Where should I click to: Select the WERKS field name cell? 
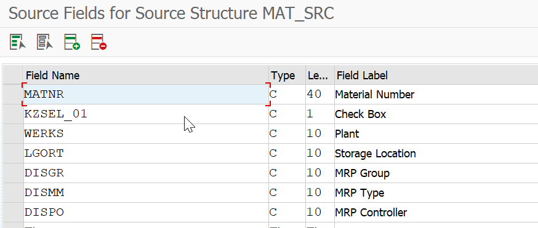point(146,133)
